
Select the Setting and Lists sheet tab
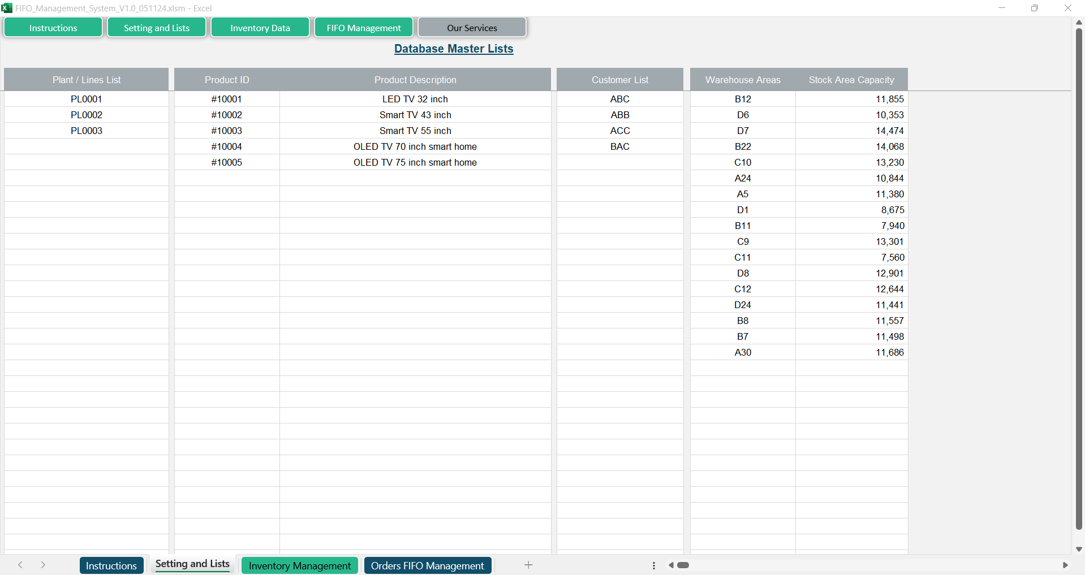(x=192, y=564)
